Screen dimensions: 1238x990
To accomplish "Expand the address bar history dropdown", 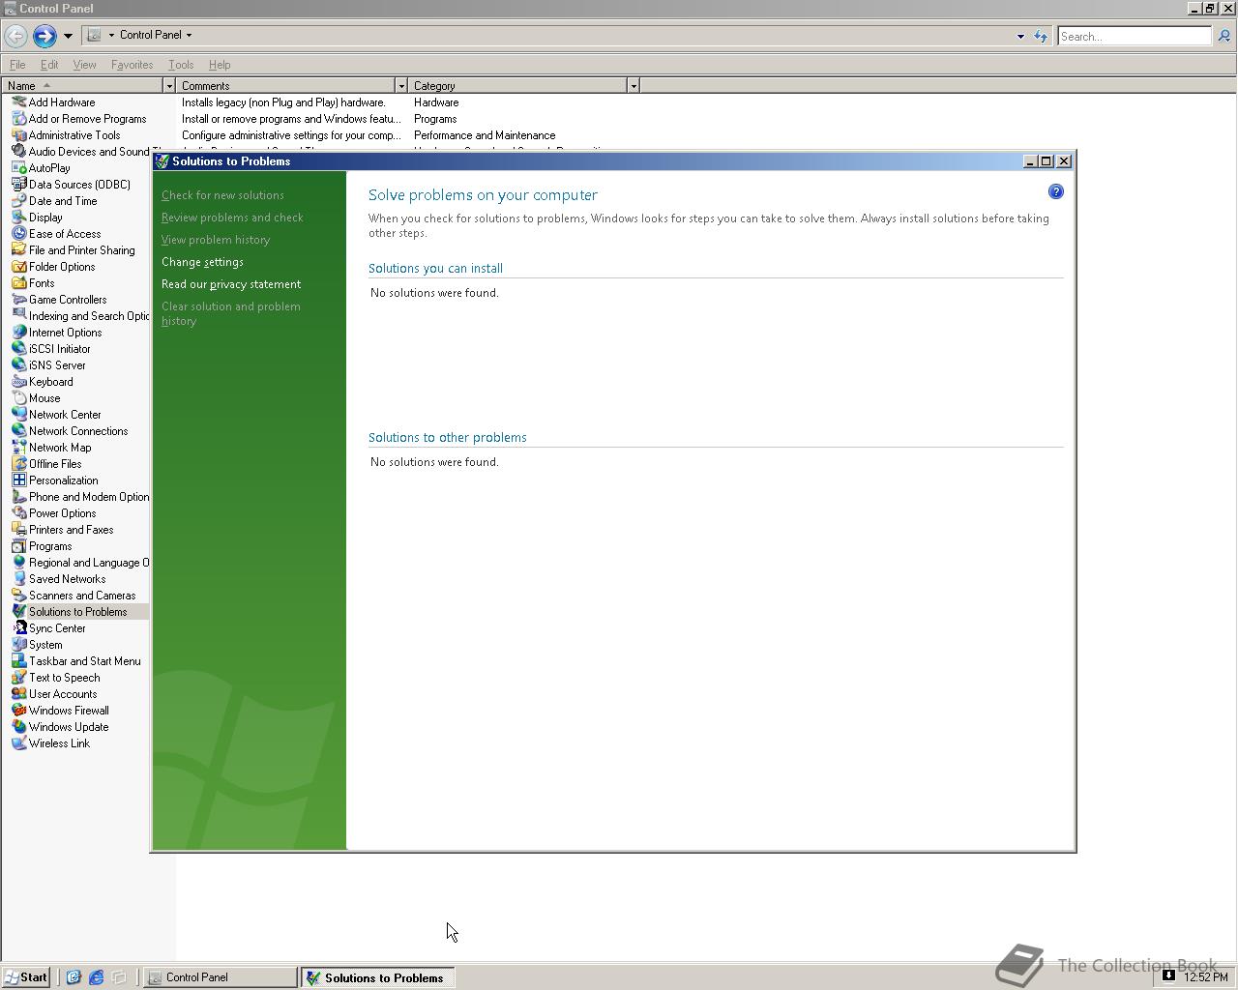I will pos(1020,37).
